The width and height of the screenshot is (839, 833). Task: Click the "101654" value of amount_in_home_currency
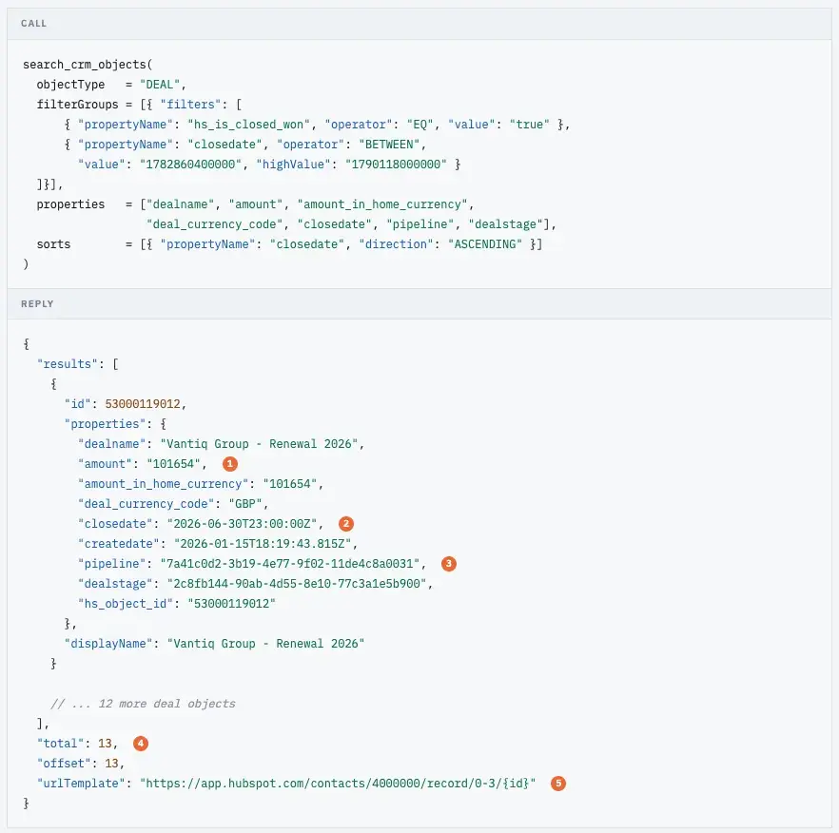[x=290, y=484]
